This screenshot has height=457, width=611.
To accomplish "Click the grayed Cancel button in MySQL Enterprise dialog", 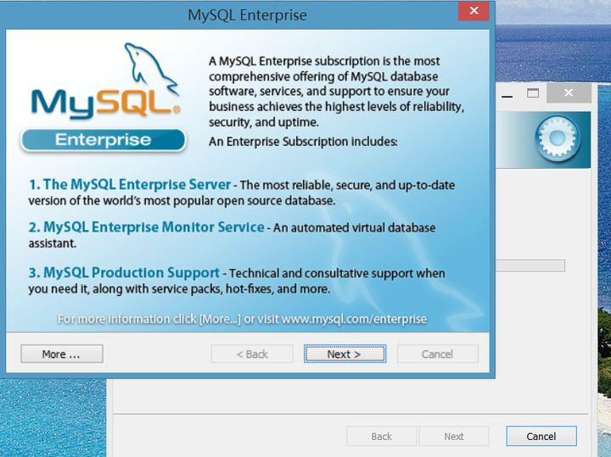I will coord(438,354).
